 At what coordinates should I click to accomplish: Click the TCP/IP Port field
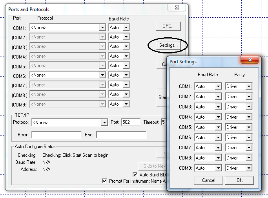click(131, 122)
